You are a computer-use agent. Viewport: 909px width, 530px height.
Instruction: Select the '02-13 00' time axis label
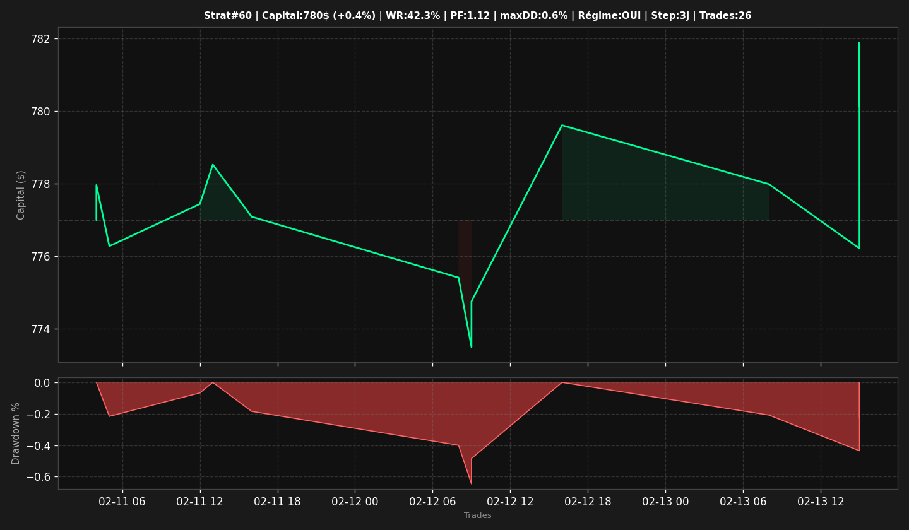point(665,502)
